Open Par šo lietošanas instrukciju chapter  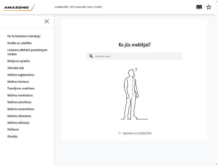coord(24,36)
